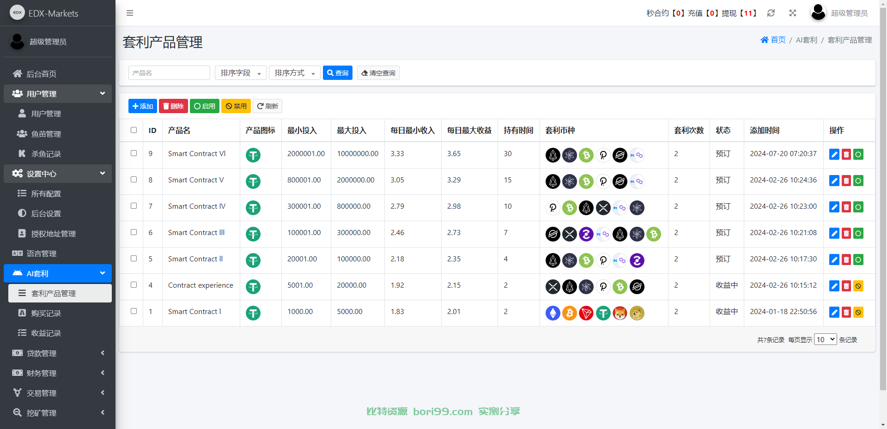The width and height of the screenshot is (887, 429).
Task: Open 杀鱼记录 sidebar item
Action: click(x=60, y=154)
